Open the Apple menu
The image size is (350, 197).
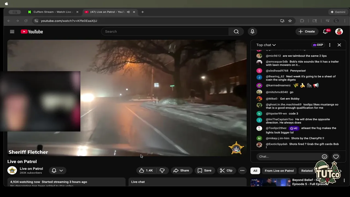[x=7, y=4]
